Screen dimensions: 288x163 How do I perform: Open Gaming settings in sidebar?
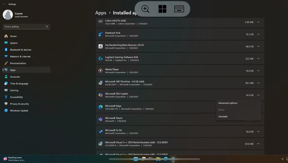[x=26, y=90]
